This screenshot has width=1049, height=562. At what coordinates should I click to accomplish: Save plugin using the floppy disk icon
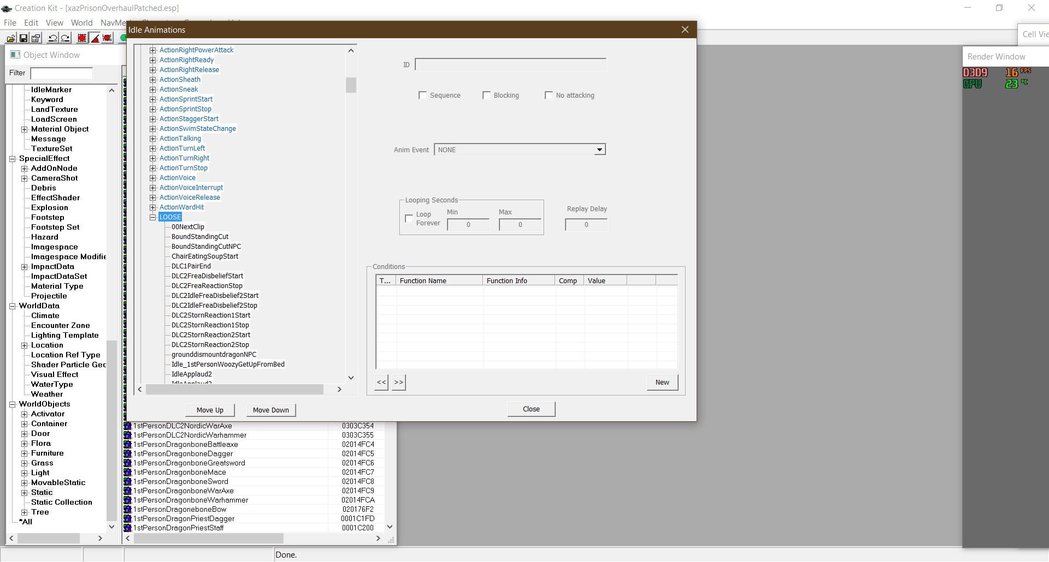tap(23, 38)
